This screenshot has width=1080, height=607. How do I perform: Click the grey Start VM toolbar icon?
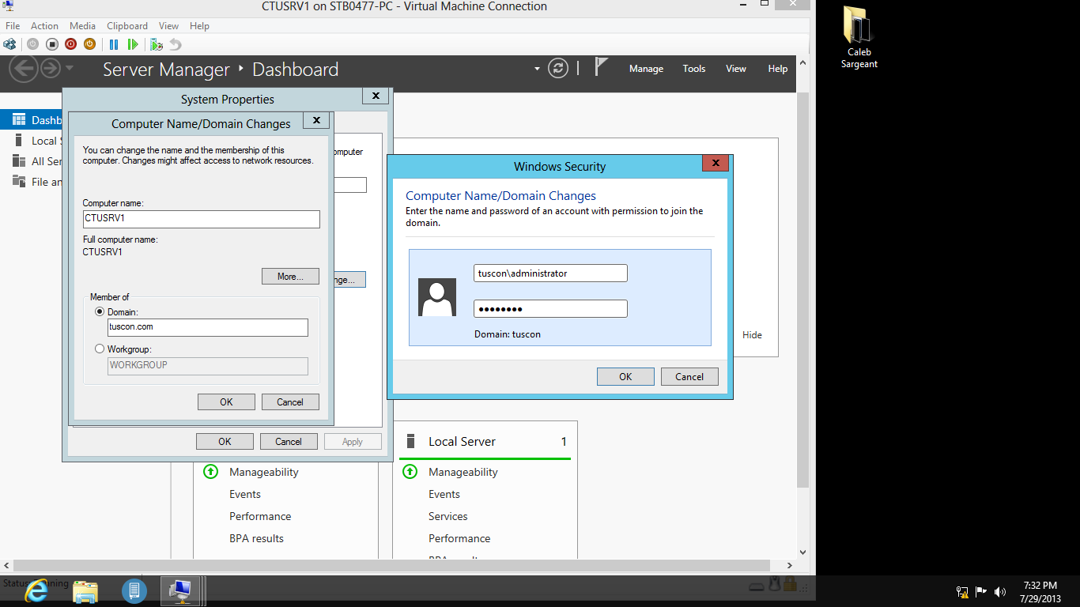[32, 44]
